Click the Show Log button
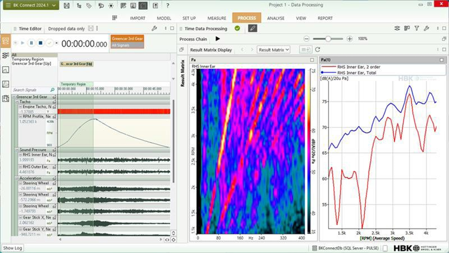The height and width of the screenshot is (253, 449). [x=13, y=248]
